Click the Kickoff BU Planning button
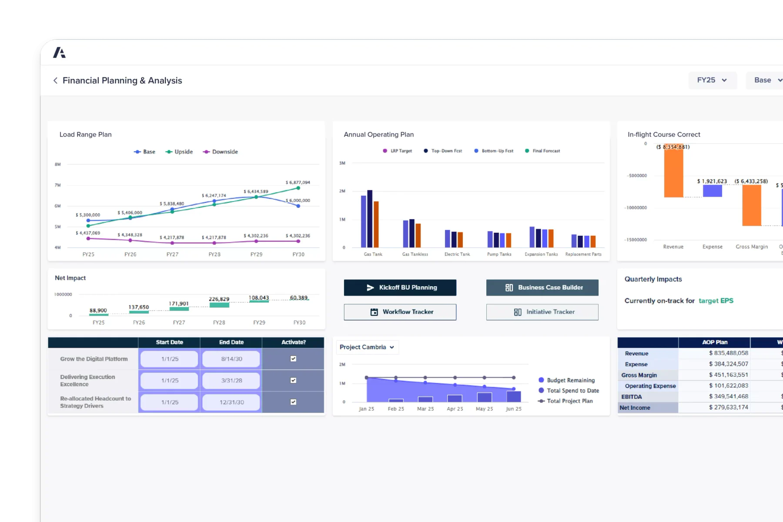This screenshot has height=522, width=783. click(x=400, y=288)
